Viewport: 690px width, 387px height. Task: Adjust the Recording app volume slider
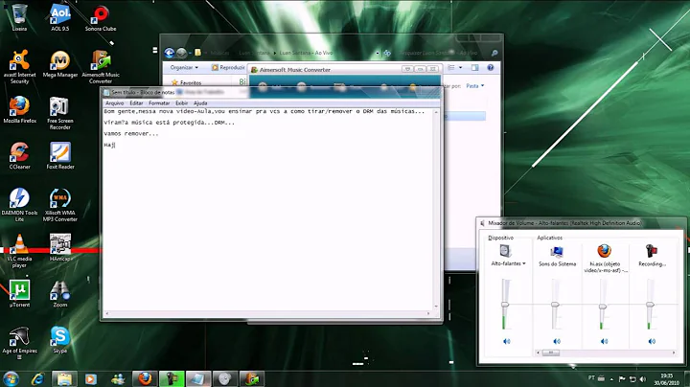(650, 305)
